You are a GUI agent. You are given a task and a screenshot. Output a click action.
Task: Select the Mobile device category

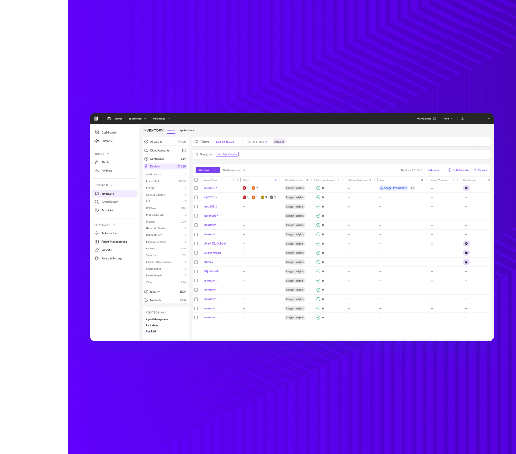[150, 222]
